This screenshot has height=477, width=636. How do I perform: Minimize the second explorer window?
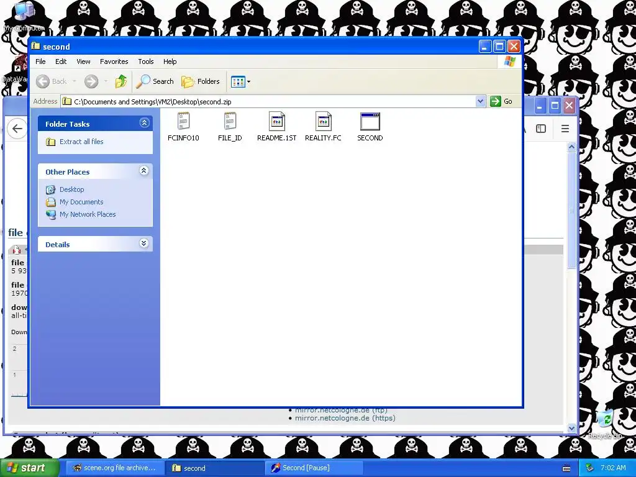[484, 47]
